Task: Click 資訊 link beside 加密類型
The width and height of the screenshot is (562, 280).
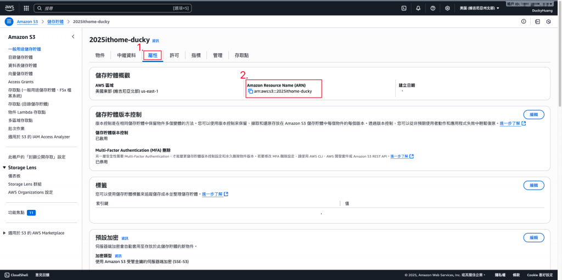Action: click(119, 256)
